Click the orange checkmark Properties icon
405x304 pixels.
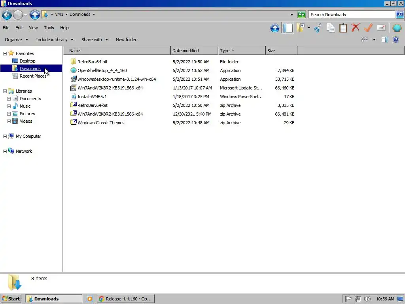[368, 28]
